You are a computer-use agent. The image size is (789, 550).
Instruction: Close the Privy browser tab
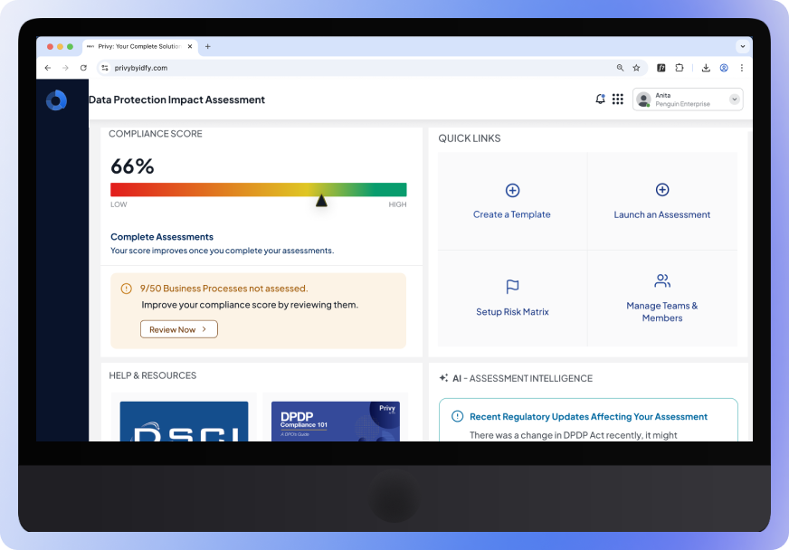190,46
